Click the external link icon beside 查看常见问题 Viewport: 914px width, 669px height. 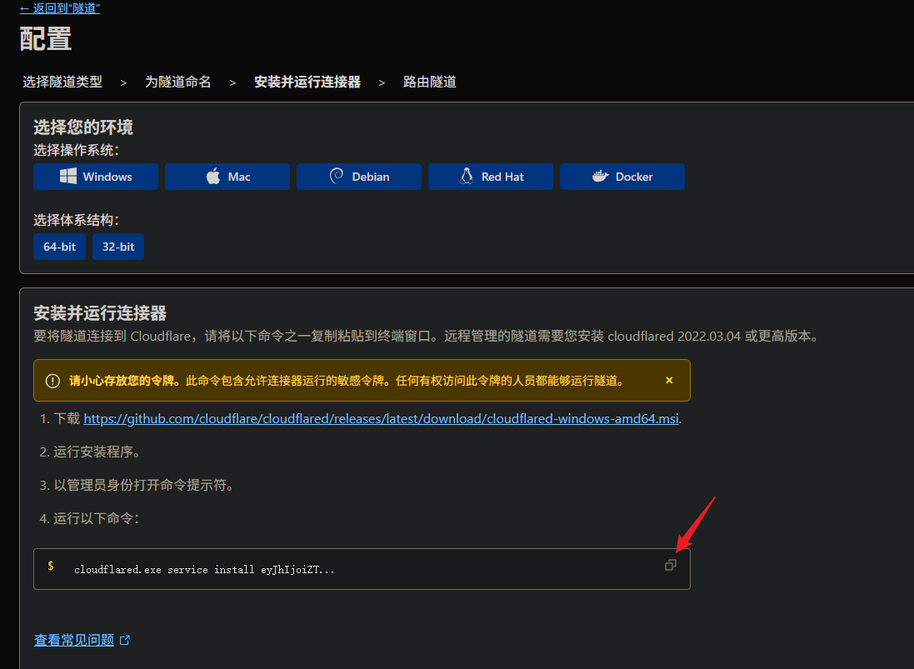[x=125, y=641]
